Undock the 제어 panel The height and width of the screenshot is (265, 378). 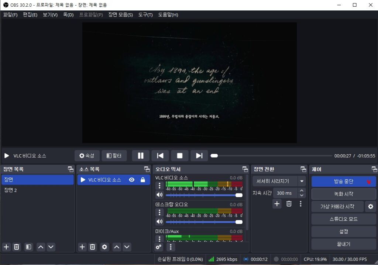[374, 169]
